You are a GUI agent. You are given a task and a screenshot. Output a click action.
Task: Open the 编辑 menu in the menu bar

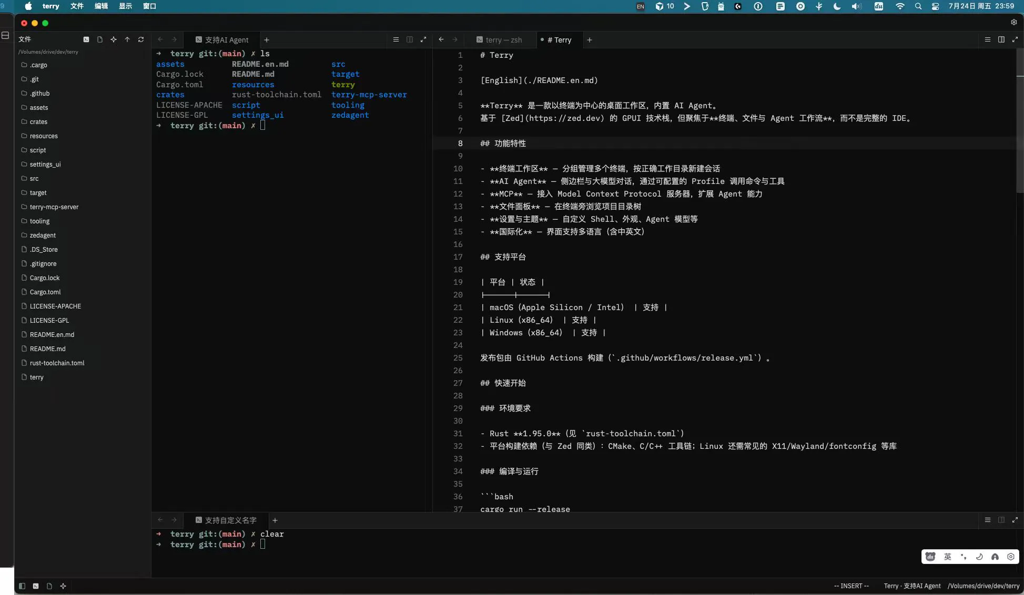101,6
